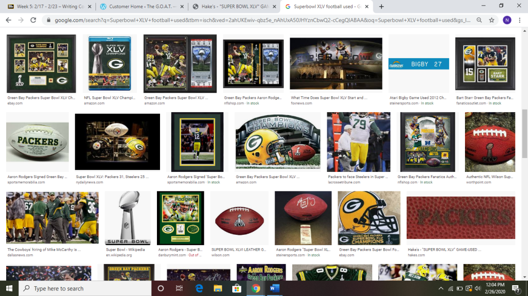528x296 pixels.
Task: Open the Chrome three-dot menu
Action: click(x=520, y=20)
